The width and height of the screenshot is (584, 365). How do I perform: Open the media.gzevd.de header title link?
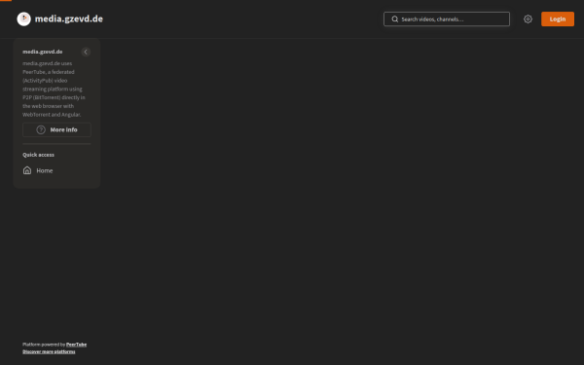click(69, 19)
